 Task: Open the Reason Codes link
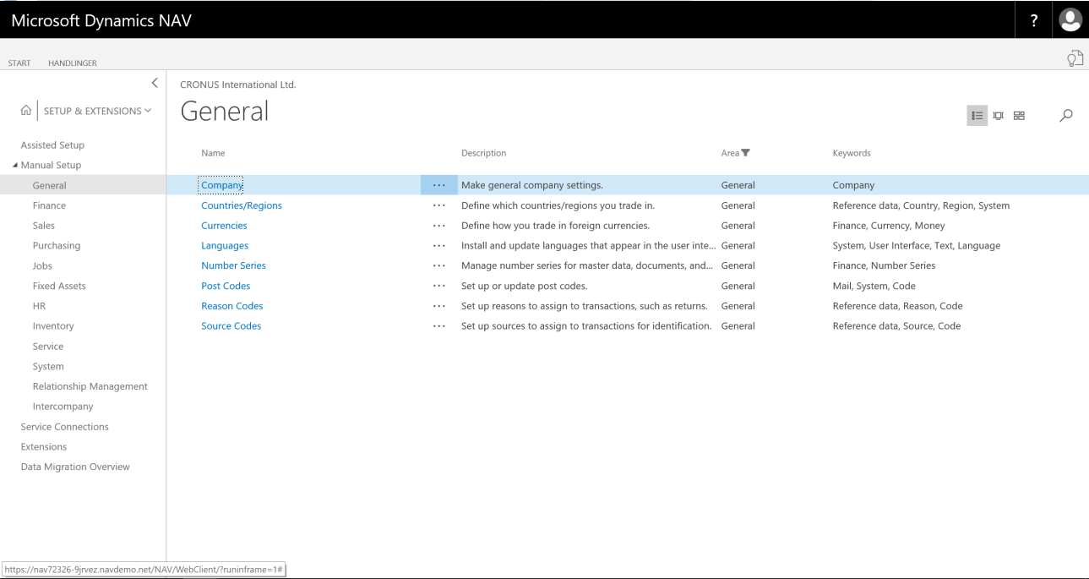tap(232, 306)
